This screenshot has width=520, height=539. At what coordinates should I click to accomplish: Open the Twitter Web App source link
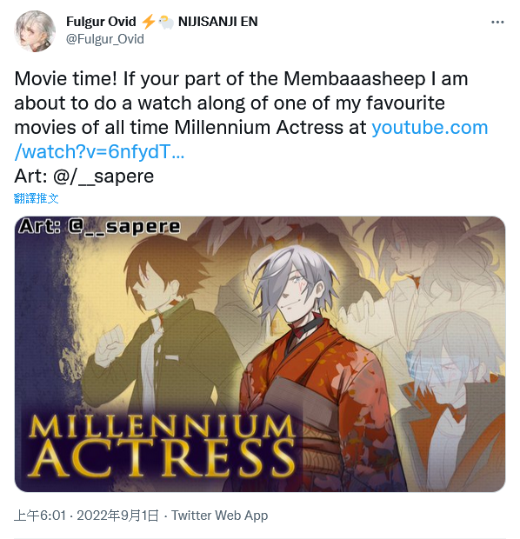pos(220,516)
